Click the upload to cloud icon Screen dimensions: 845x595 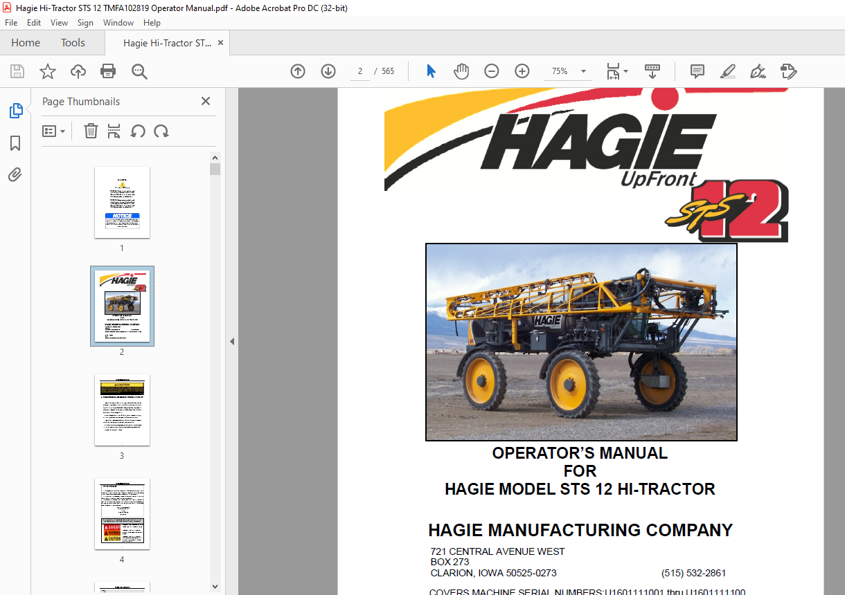pos(78,71)
